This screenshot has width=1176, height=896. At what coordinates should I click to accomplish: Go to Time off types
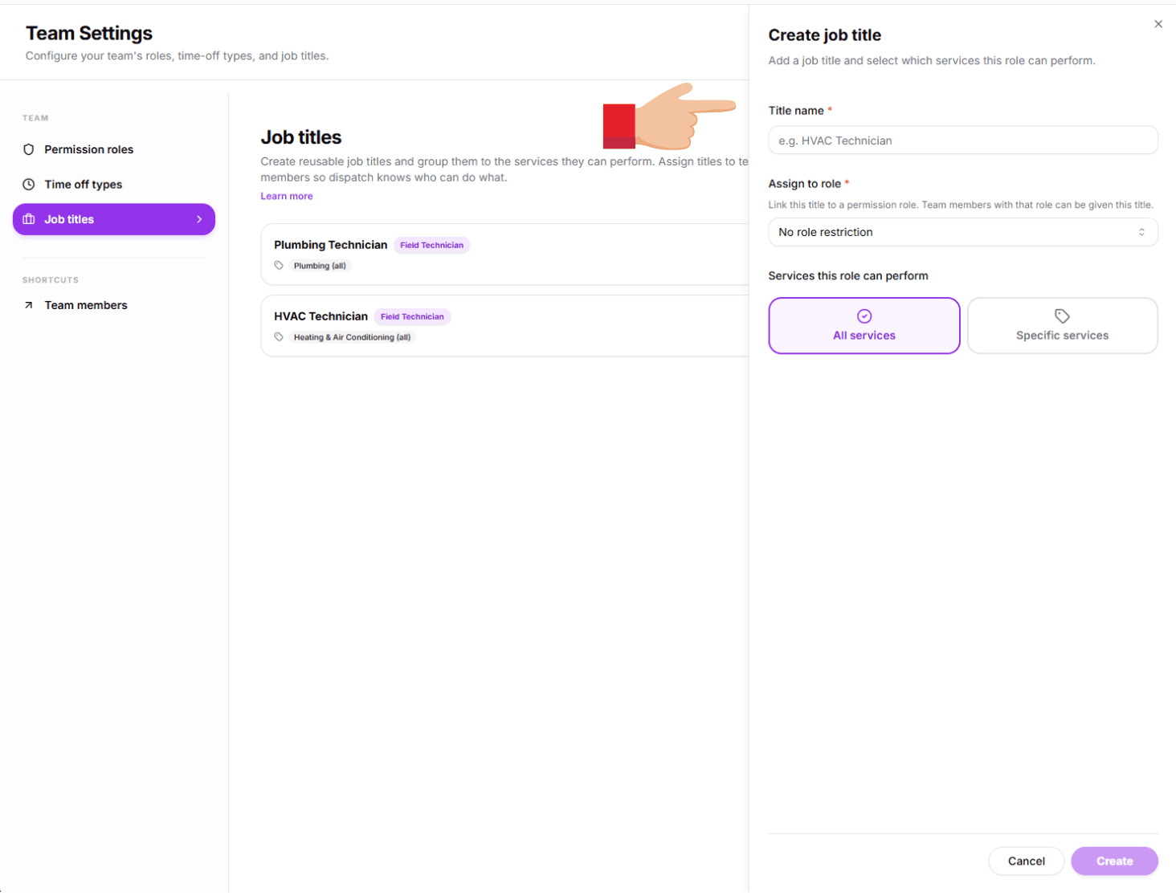[84, 185]
